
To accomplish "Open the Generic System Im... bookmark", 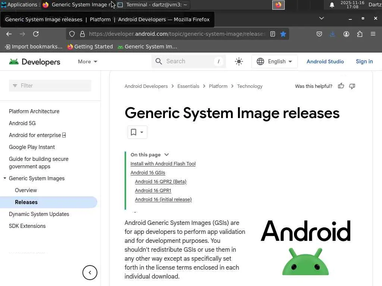I will [147, 47].
